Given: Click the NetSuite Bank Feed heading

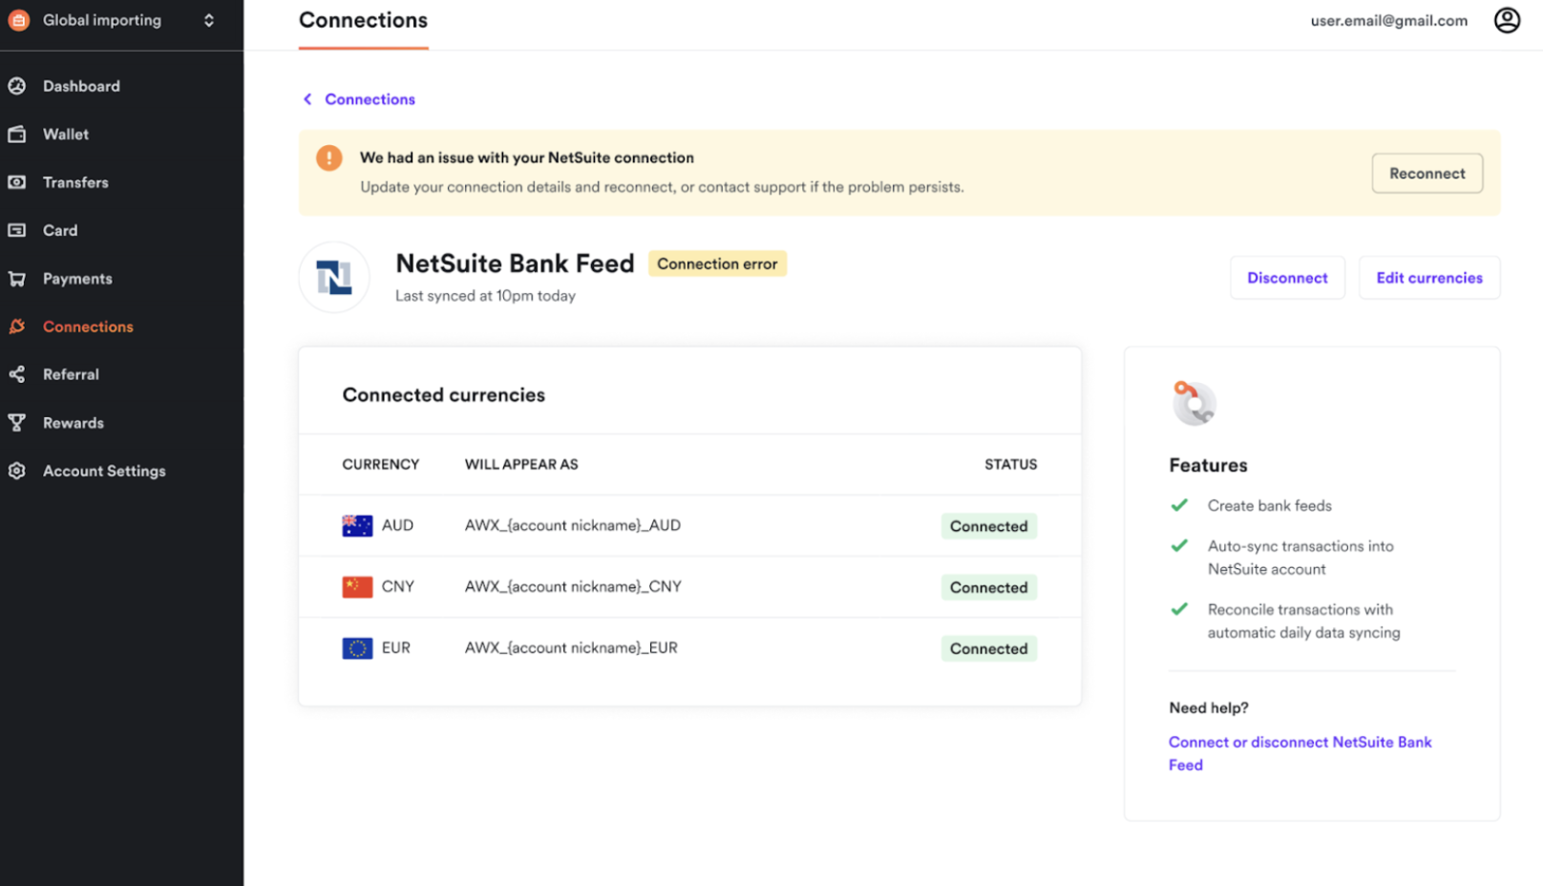Looking at the screenshot, I should click(515, 264).
